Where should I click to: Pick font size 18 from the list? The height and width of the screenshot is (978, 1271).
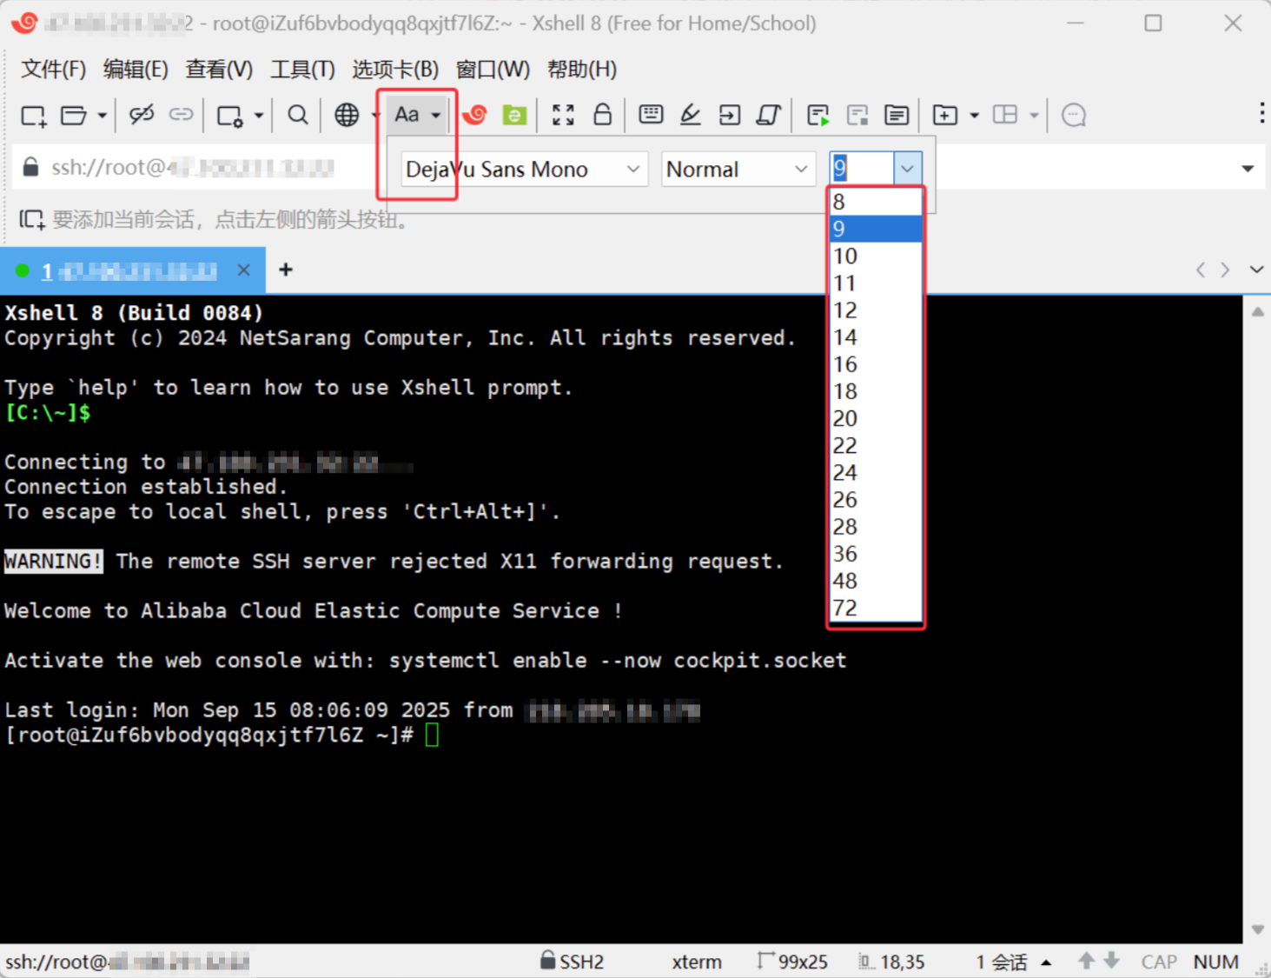coord(875,391)
